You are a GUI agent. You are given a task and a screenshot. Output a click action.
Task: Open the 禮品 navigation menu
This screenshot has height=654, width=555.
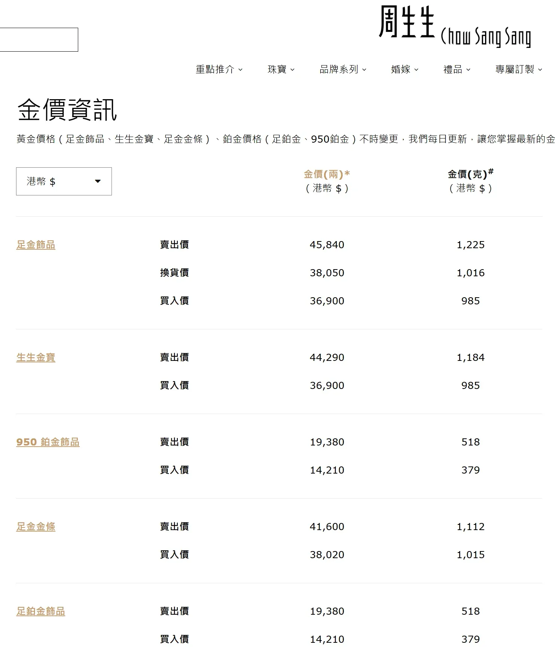point(457,69)
